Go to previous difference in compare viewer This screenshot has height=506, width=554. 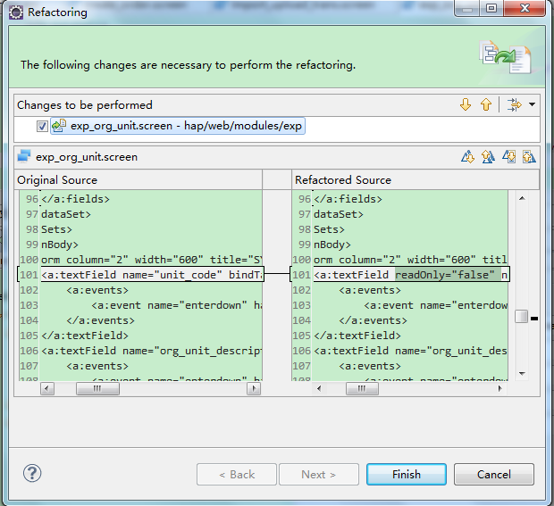[488, 157]
